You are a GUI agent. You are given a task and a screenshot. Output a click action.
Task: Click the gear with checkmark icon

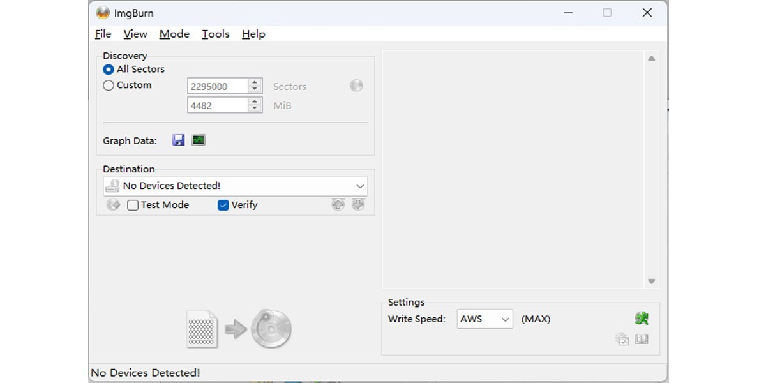622,340
